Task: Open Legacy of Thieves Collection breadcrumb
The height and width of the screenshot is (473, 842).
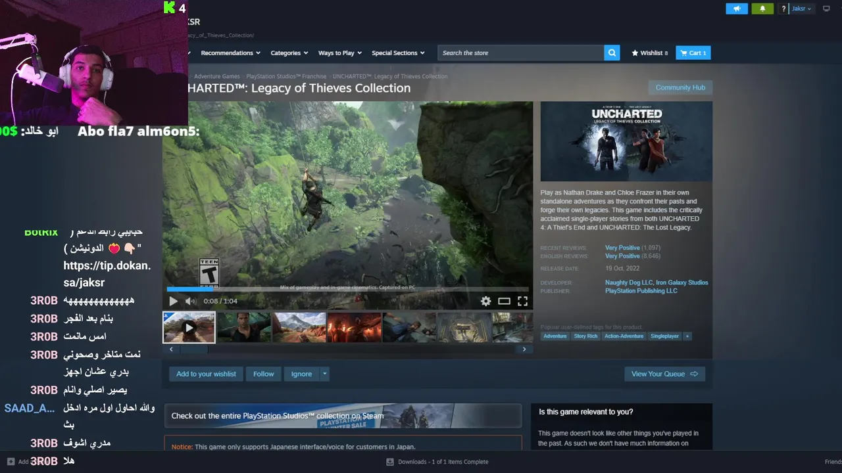Action: [390, 76]
